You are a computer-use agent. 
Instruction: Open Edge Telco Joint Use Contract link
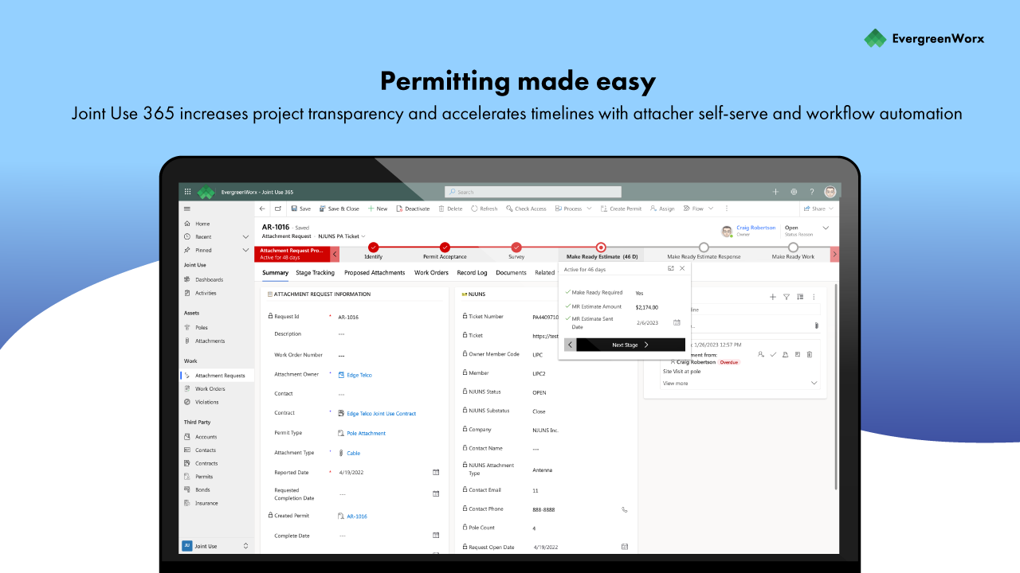382,414
